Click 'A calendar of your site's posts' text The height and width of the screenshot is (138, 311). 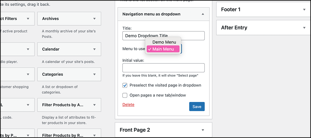click(x=68, y=62)
